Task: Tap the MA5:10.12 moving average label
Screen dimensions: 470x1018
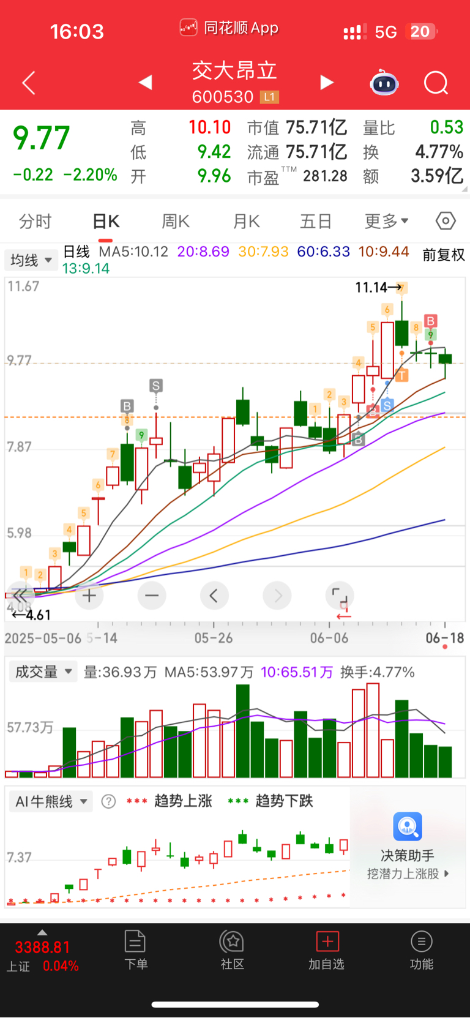Action: [133, 252]
